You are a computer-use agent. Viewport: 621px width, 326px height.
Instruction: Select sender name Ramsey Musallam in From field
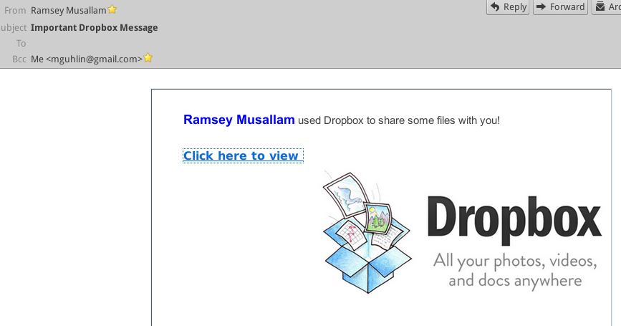coord(68,11)
